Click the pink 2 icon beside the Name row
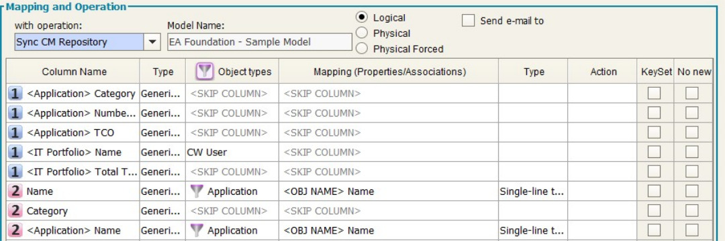The height and width of the screenshot is (241, 725). 15,191
